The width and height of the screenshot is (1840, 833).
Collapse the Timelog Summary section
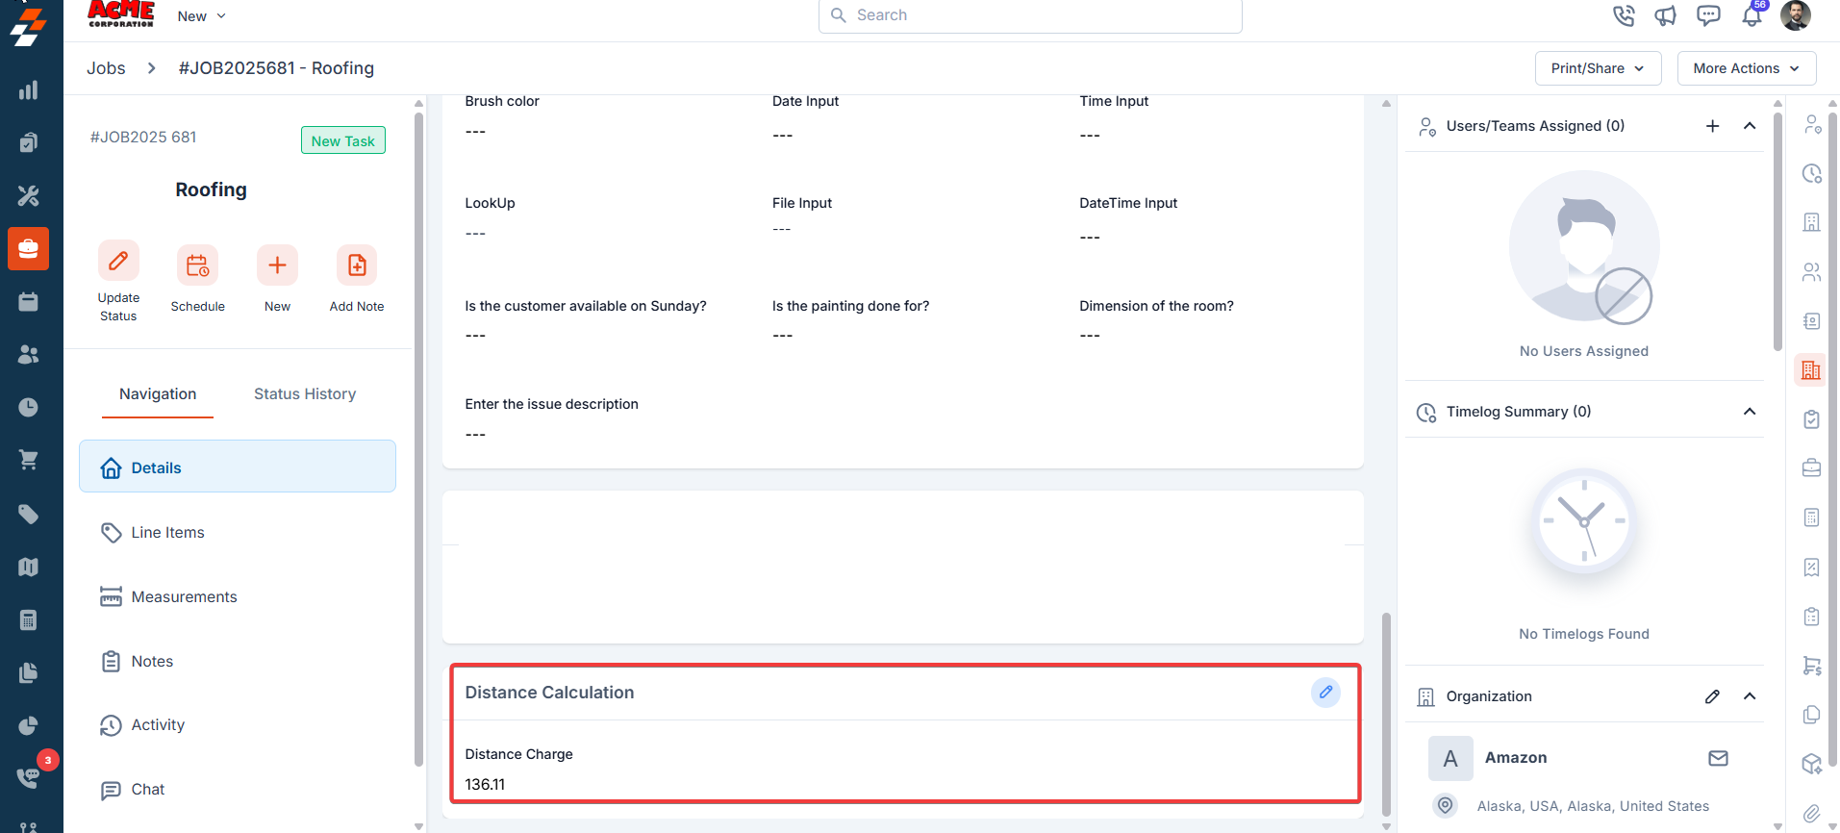(1750, 412)
